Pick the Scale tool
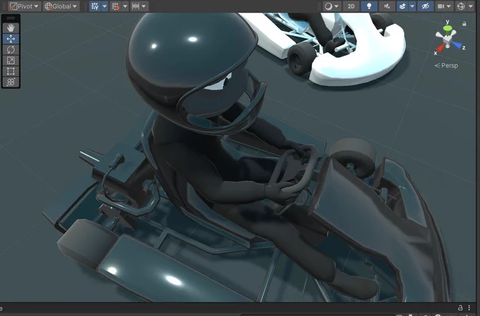This screenshot has width=480, height=316. click(11, 60)
